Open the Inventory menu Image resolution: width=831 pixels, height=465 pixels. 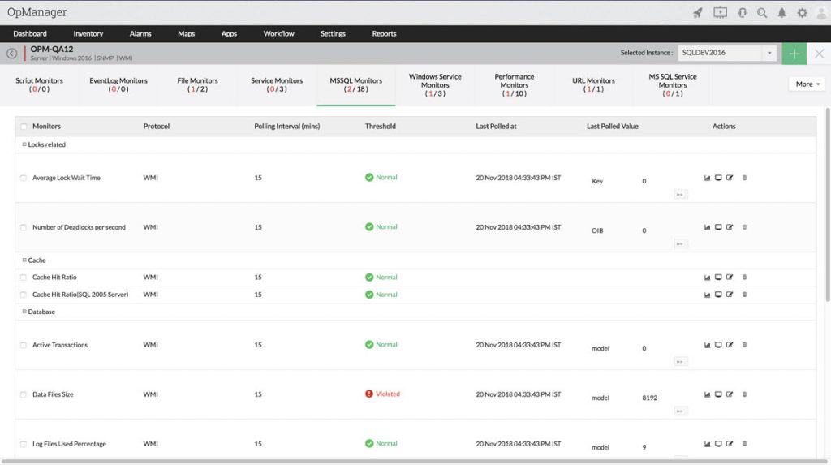pyautogui.click(x=88, y=33)
